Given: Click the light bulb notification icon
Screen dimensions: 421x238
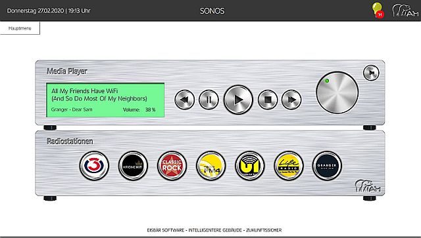Looking at the screenshot, I should 378,10.
